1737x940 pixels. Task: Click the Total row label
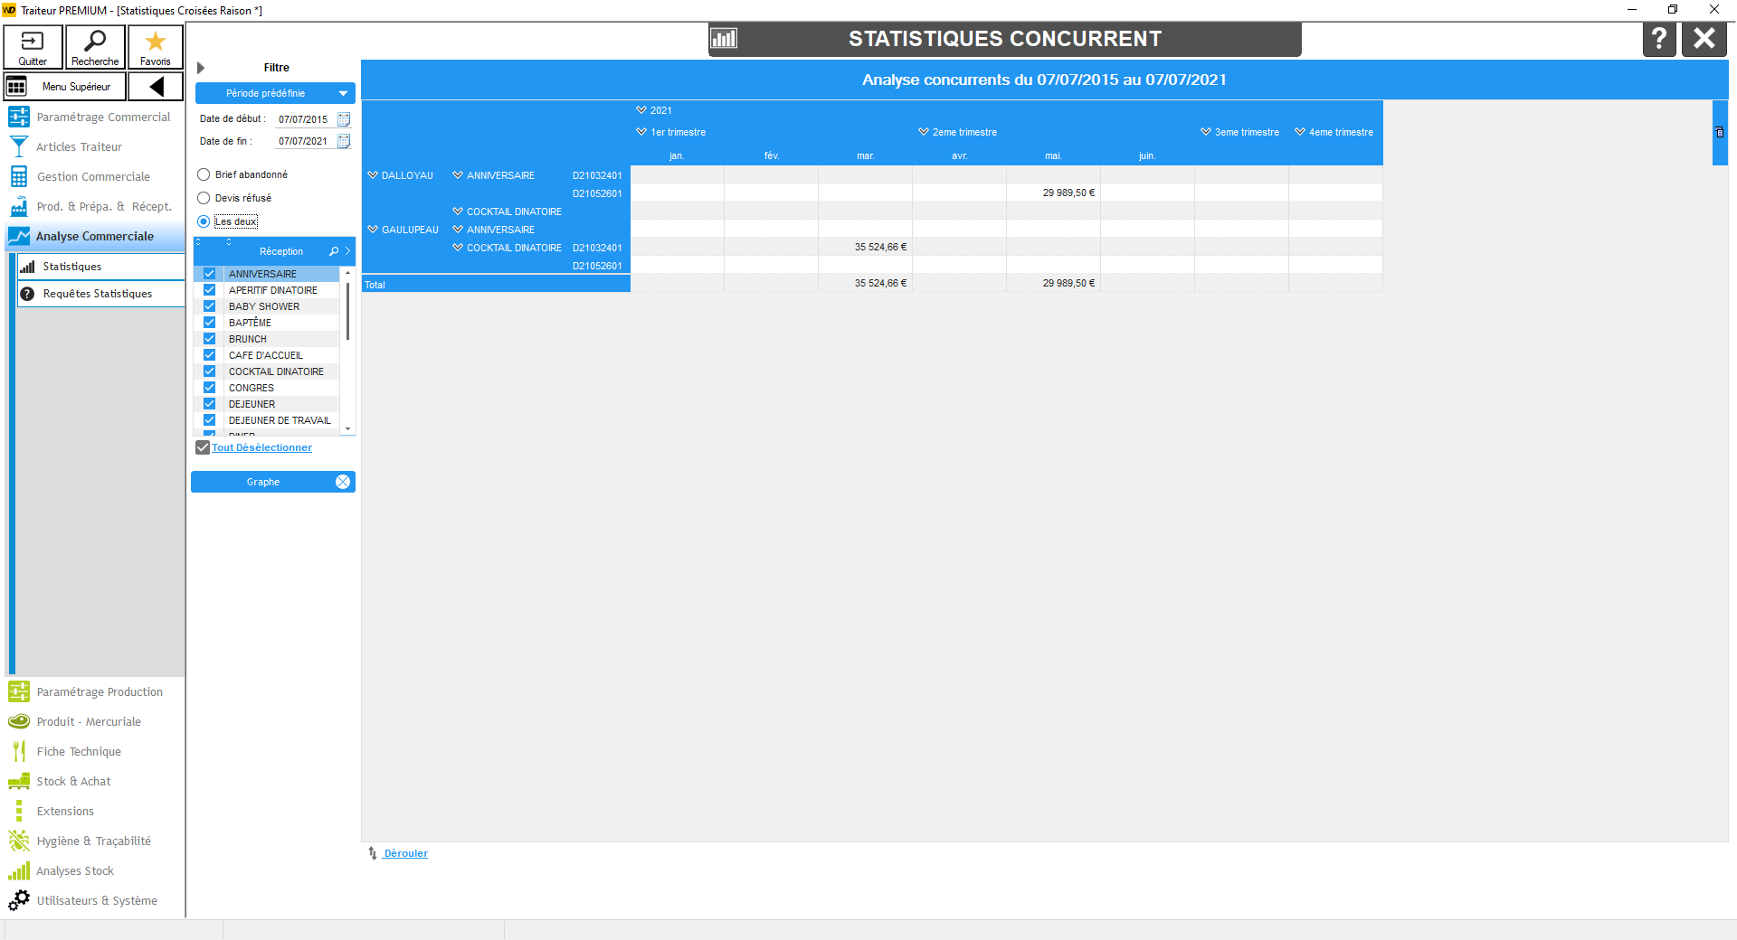[x=496, y=285]
